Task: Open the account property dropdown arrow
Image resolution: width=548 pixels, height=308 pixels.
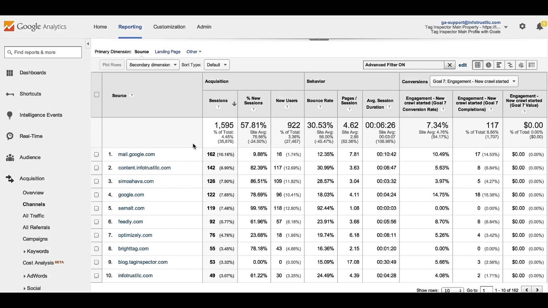Action: 506,27
